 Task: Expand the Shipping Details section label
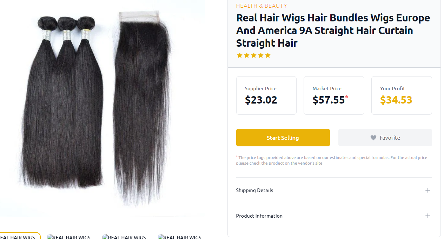[254, 190]
